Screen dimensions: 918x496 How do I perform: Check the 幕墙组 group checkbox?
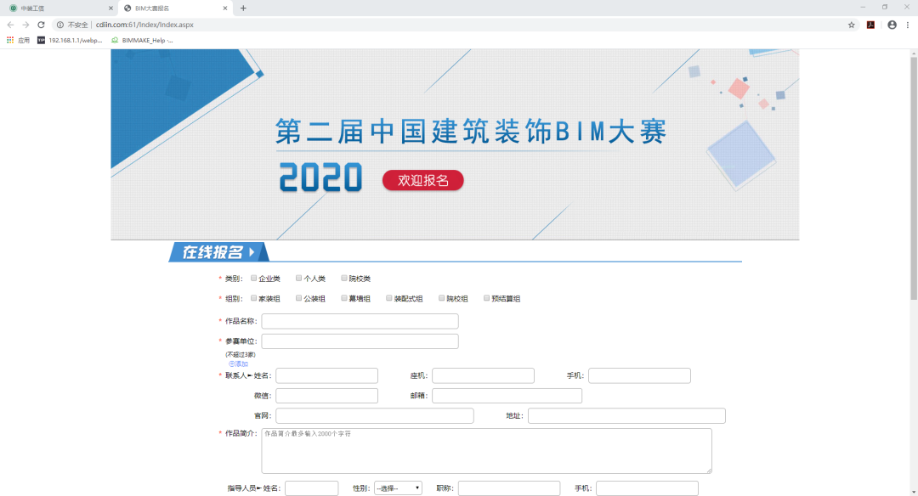coord(344,298)
